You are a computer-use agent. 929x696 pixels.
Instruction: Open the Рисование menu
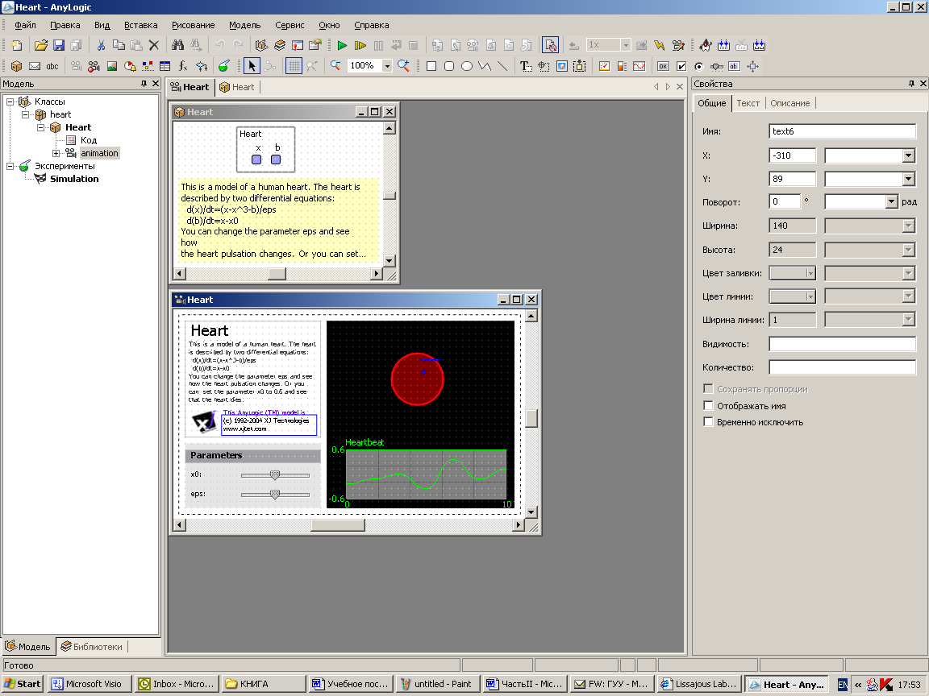[194, 25]
